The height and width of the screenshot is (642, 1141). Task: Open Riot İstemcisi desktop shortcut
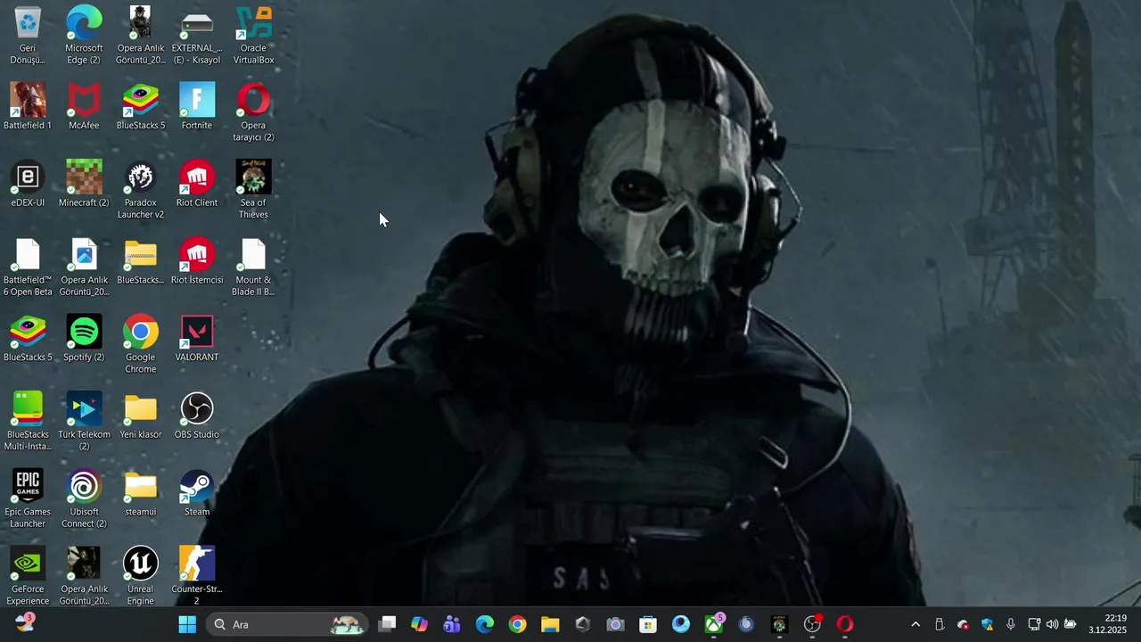tap(197, 262)
